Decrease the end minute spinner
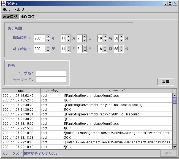The height and width of the screenshot is (159, 179). [121, 51]
